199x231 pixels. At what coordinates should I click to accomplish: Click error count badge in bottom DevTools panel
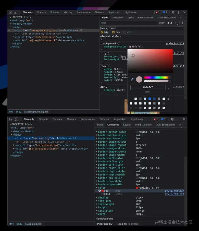coord(156,119)
